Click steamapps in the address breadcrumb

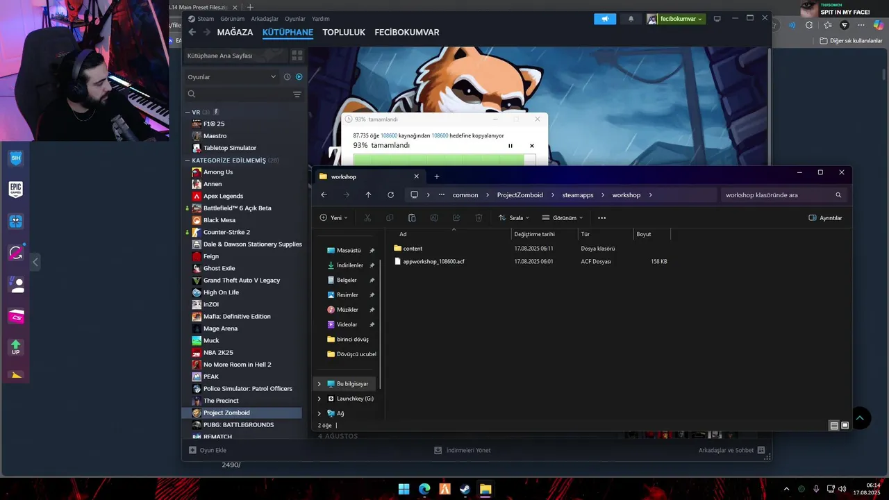(x=578, y=195)
